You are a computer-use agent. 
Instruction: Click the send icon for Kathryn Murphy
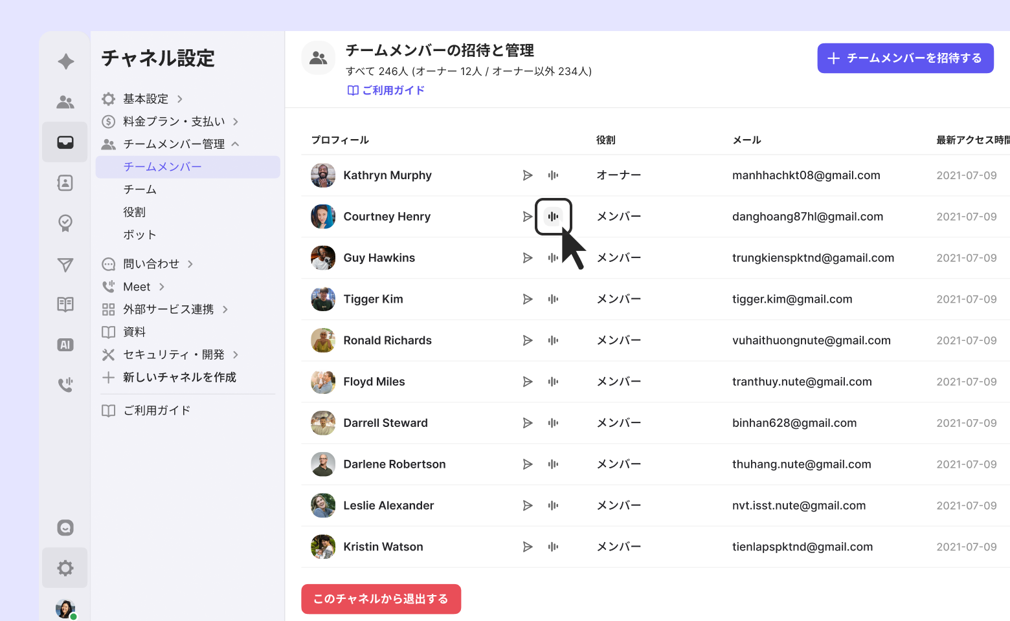528,175
